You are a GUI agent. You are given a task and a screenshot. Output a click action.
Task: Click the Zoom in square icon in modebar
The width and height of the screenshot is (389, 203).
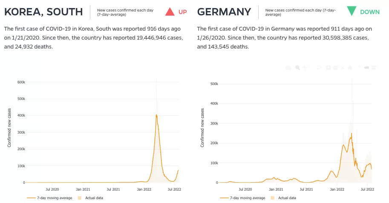point(328,68)
